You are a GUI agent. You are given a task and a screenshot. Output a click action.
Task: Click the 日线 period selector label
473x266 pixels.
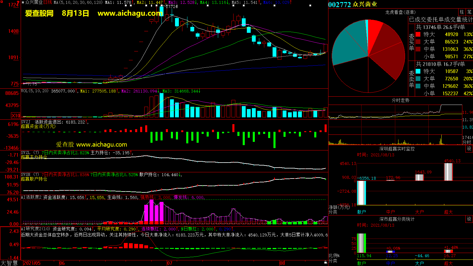click(x=48, y=2)
